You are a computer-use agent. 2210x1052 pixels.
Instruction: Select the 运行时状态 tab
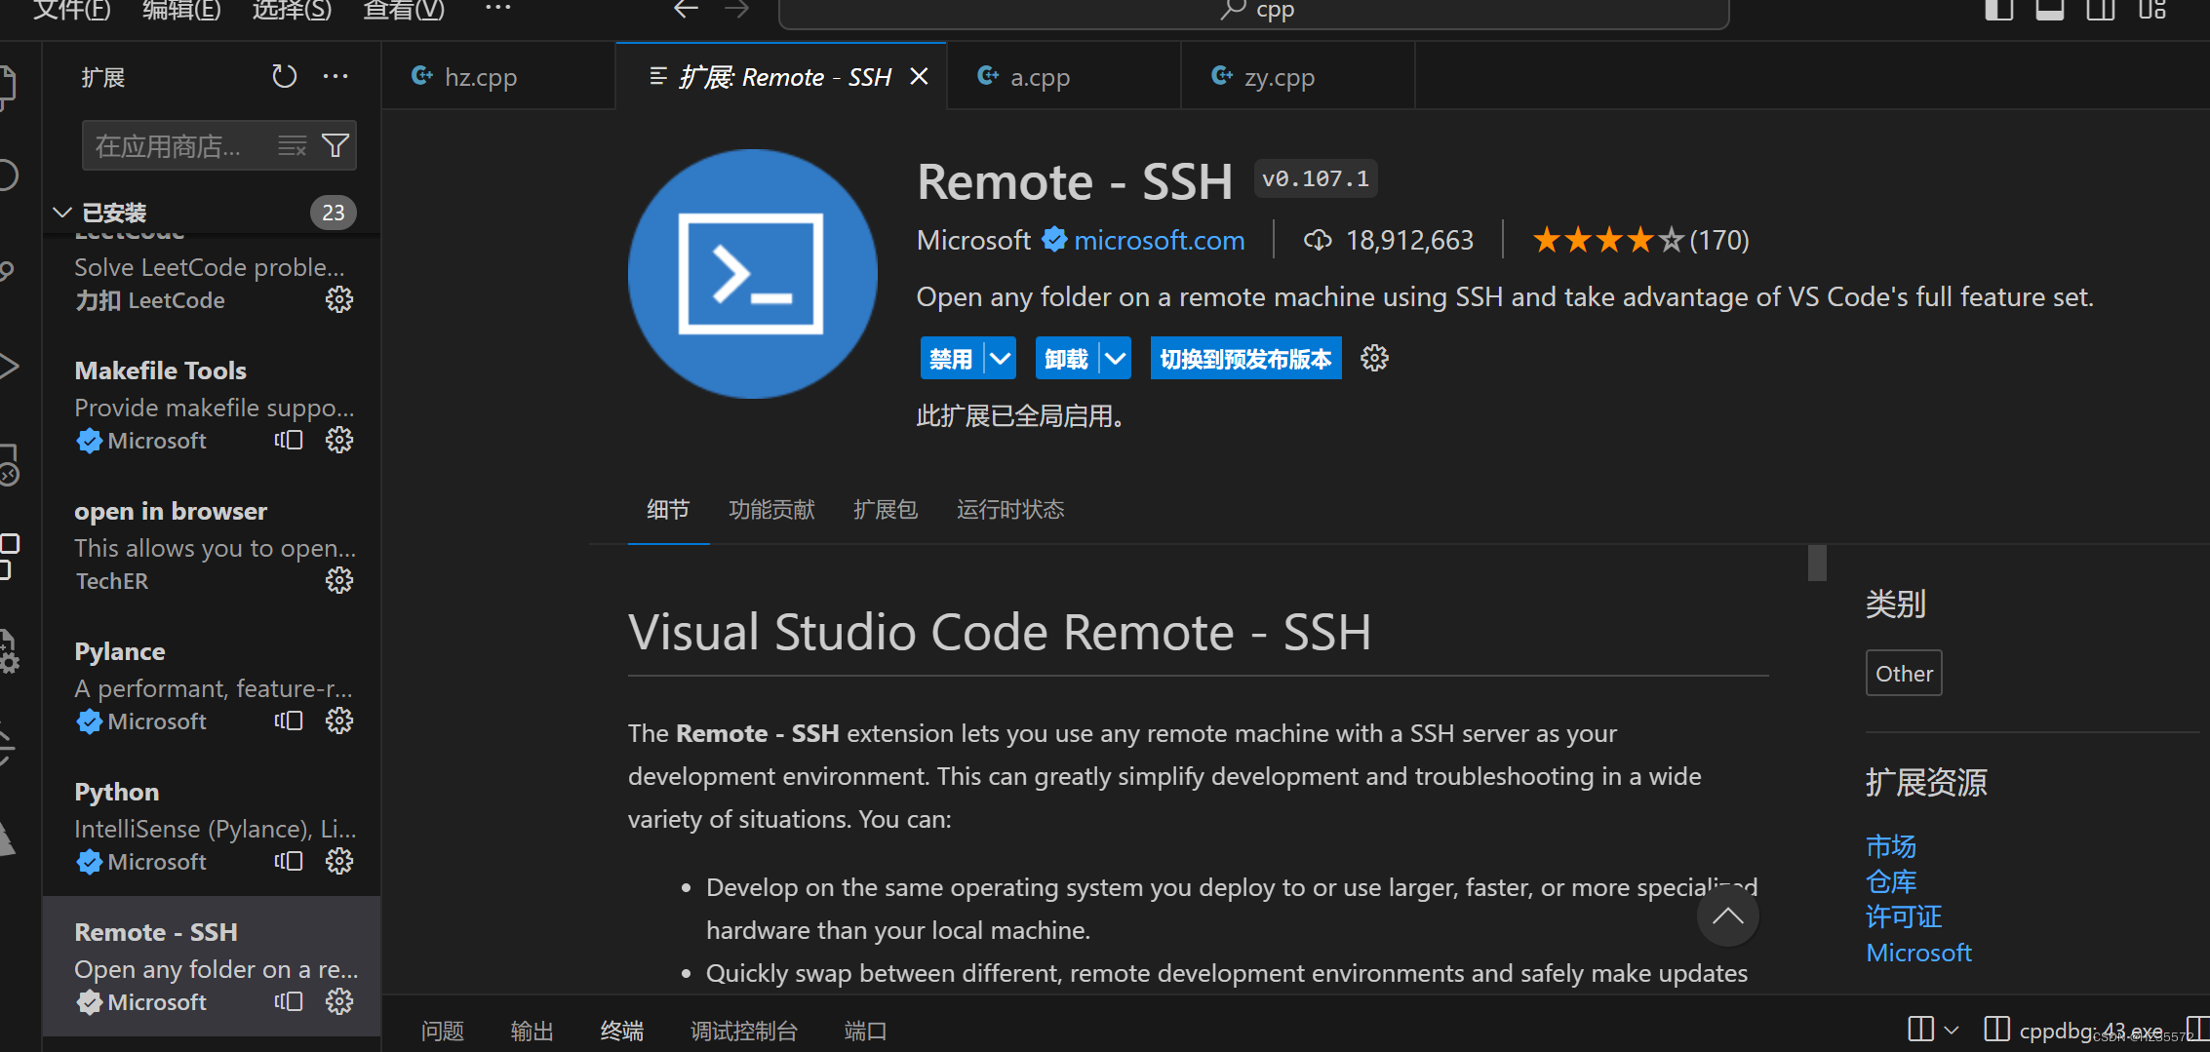coord(1010,509)
